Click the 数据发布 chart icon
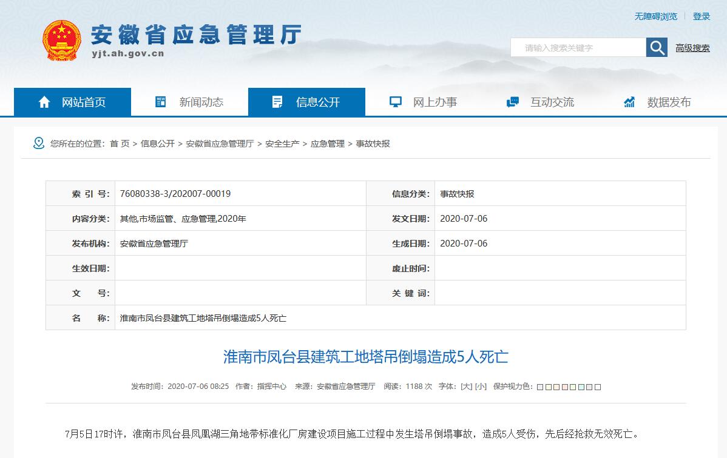The width and height of the screenshot is (727, 458). [x=629, y=102]
